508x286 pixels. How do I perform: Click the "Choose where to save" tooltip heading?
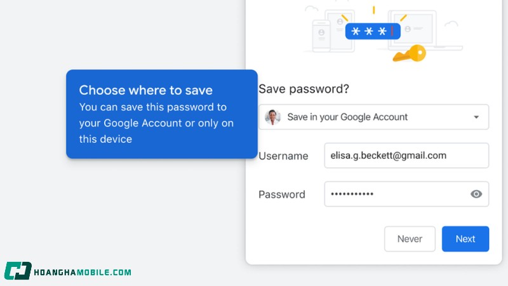[145, 90]
